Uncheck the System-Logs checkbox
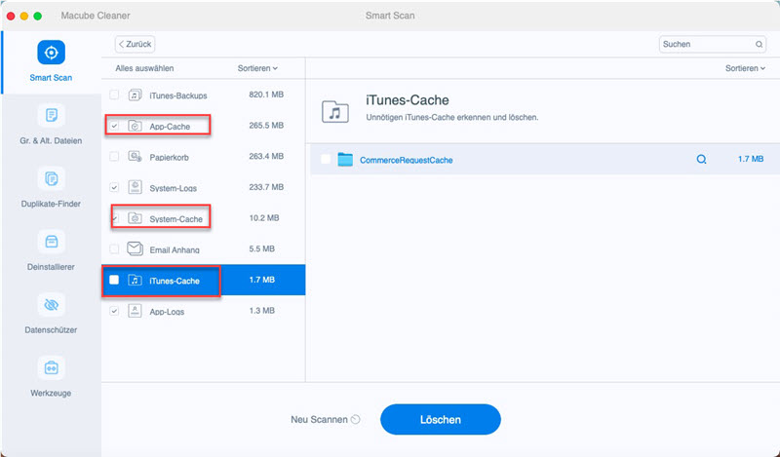Screen dimensions: 780x457 [x=114, y=187]
